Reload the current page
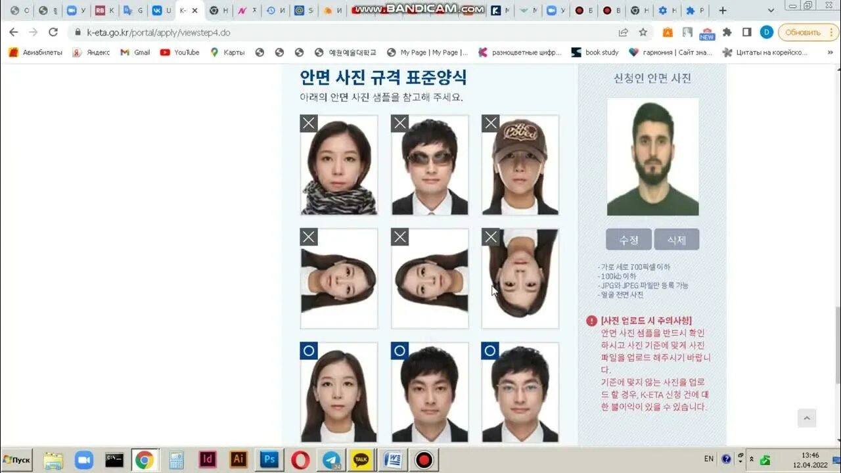Screen dimensions: 841x473 pos(53,32)
